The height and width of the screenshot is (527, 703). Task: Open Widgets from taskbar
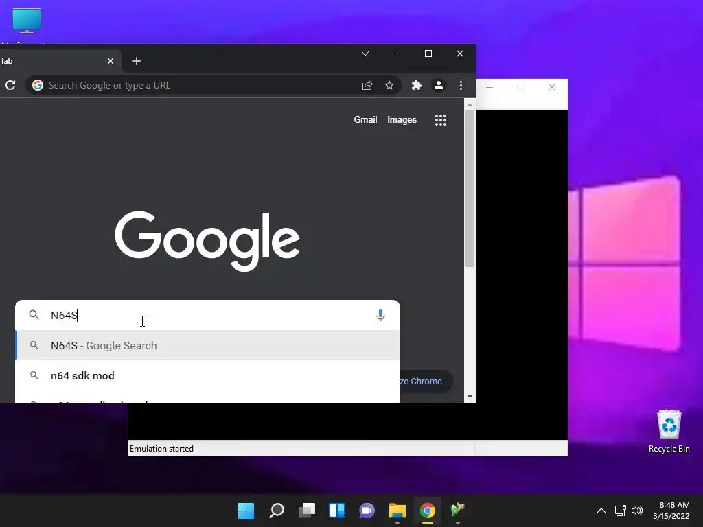(336, 511)
